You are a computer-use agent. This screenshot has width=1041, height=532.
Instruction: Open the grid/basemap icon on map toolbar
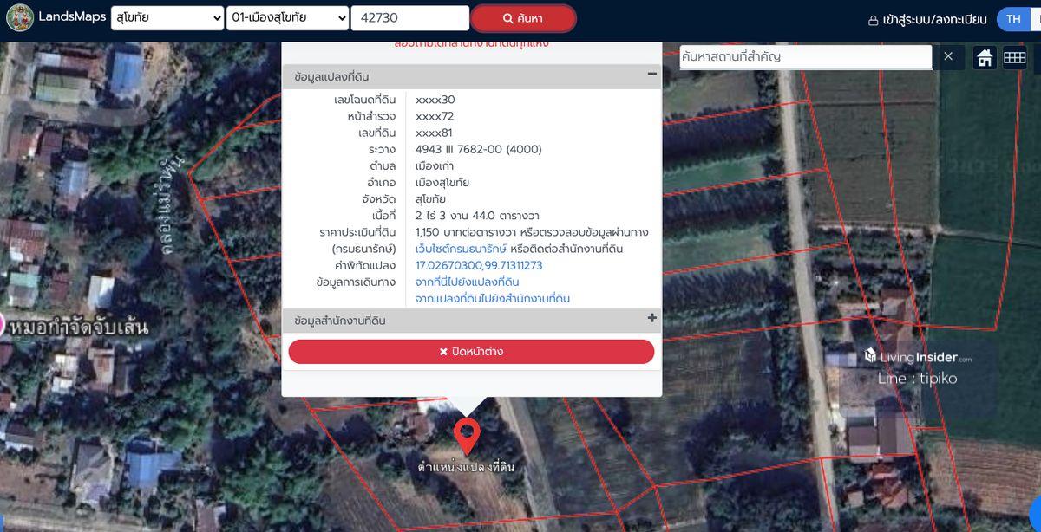point(1014,58)
